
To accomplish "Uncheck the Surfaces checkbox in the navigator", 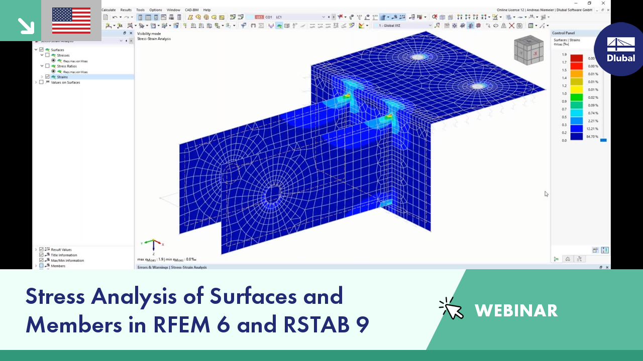I will click(41, 50).
